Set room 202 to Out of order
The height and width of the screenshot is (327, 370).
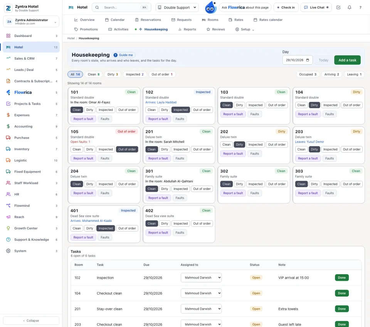[277, 144]
